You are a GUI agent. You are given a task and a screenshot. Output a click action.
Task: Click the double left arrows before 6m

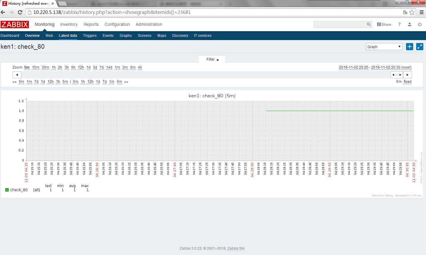(15, 82)
